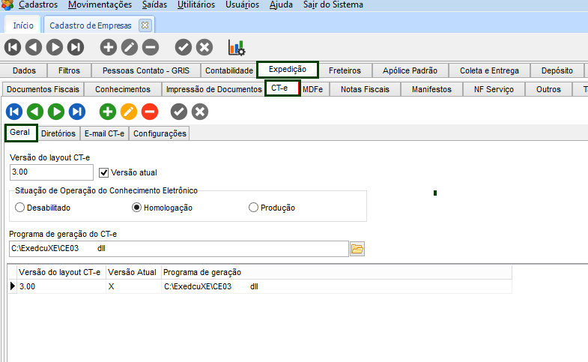The image size is (588, 362).
Task: Go to last record in gray toolbar
Action: click(76, 47)
